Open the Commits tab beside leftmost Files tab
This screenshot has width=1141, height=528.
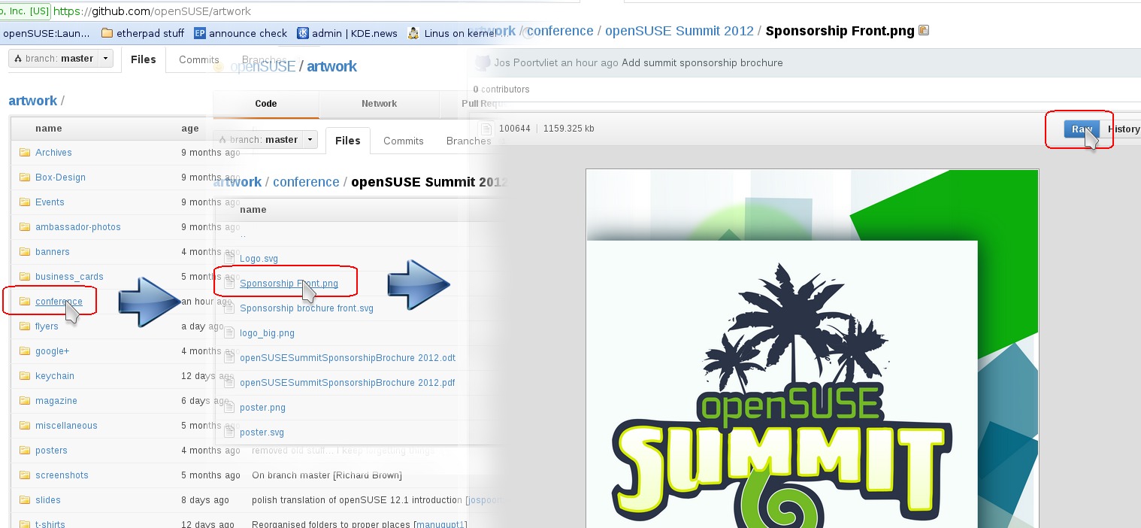pyautogui.click(x=198, y=60)
